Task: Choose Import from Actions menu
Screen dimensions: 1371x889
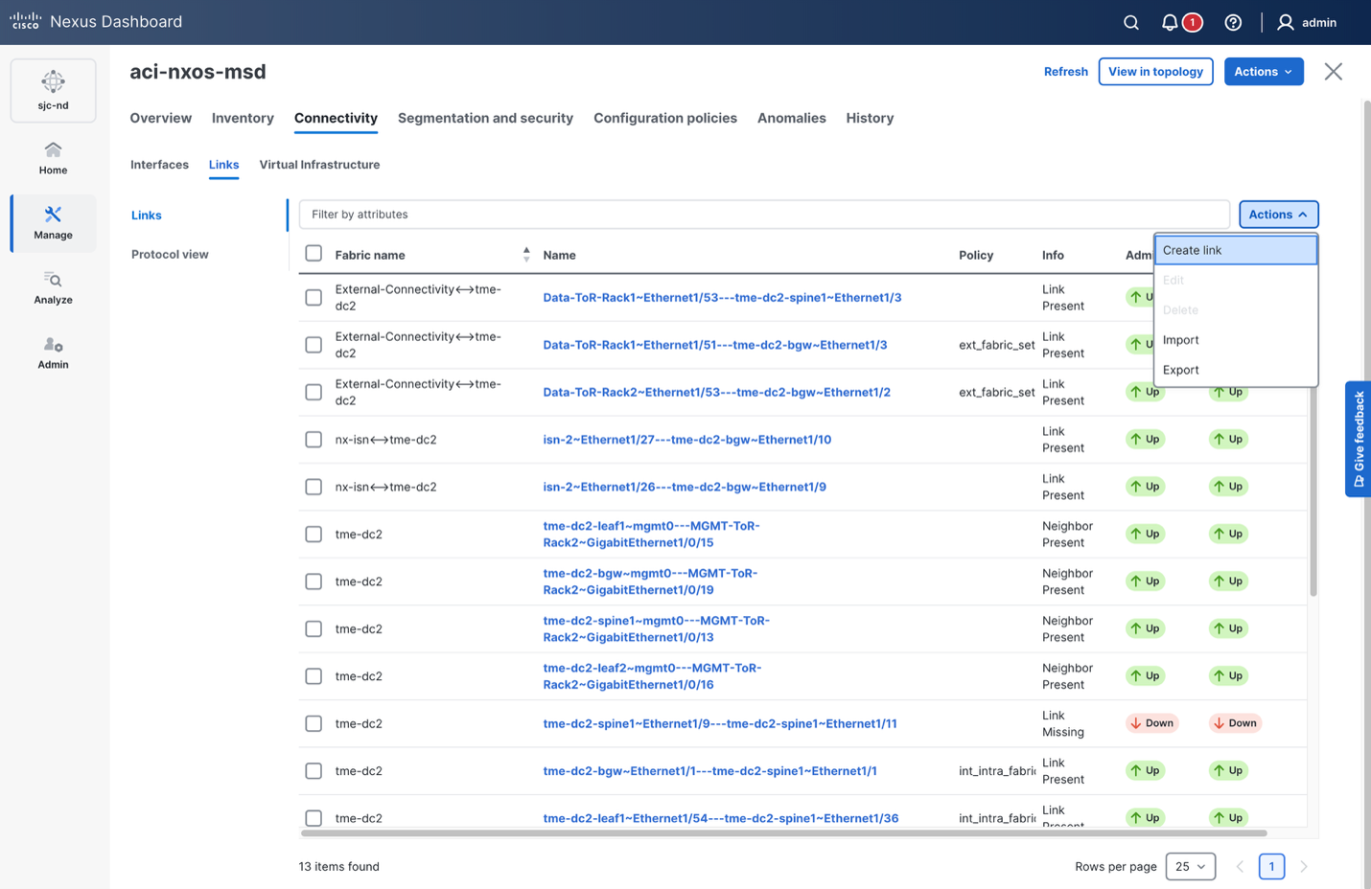Action: (x=1236, y=340)
